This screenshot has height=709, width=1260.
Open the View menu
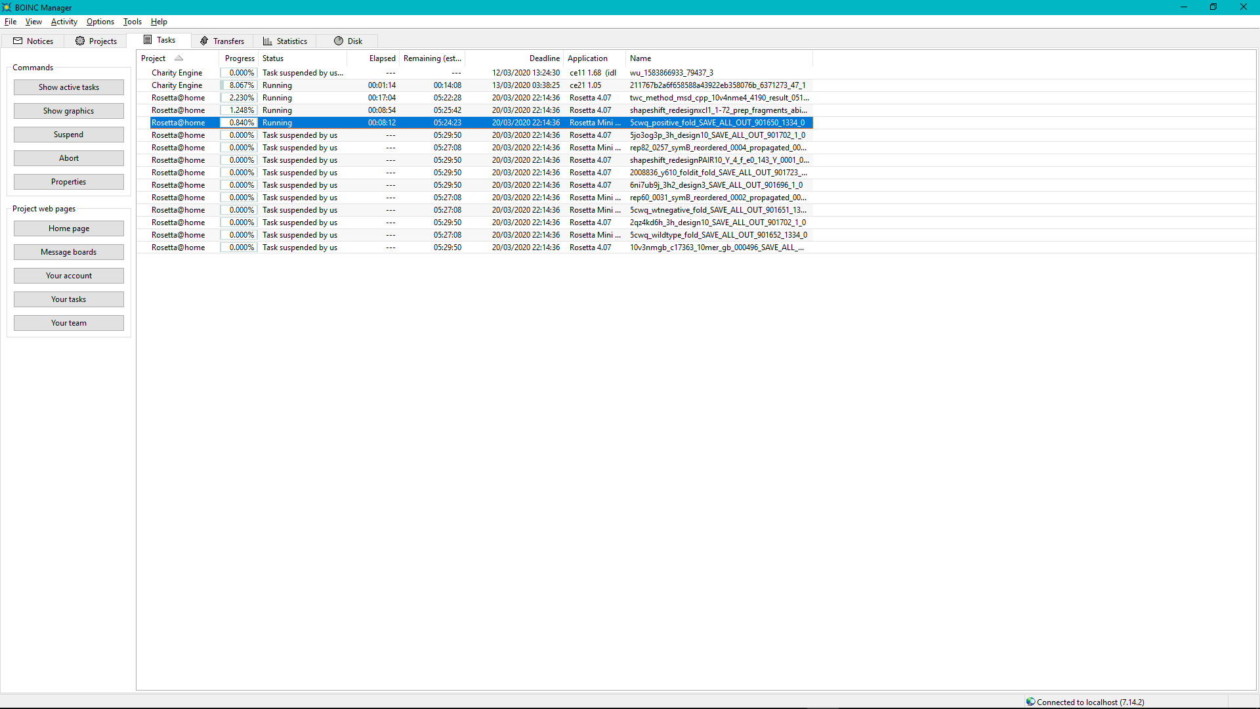tap(33, 22)
